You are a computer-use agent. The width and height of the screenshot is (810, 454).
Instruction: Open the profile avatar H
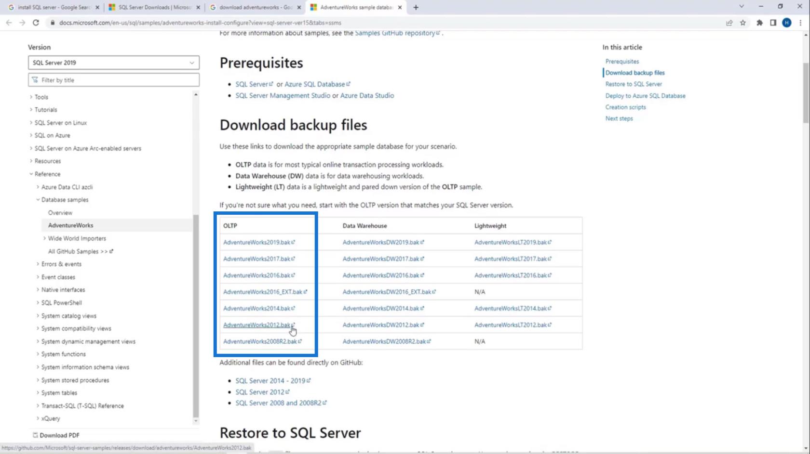coord(786,23)
